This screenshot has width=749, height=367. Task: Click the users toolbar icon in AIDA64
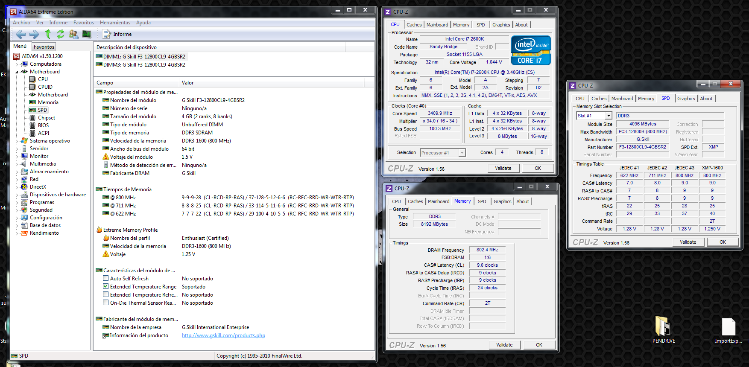73,34
